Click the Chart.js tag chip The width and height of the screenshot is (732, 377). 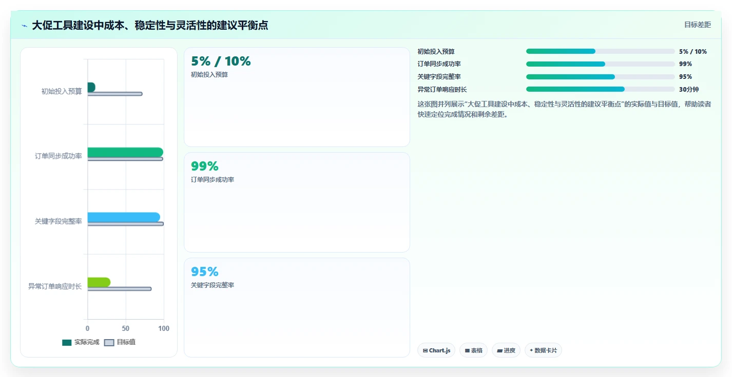click(436, 350)
